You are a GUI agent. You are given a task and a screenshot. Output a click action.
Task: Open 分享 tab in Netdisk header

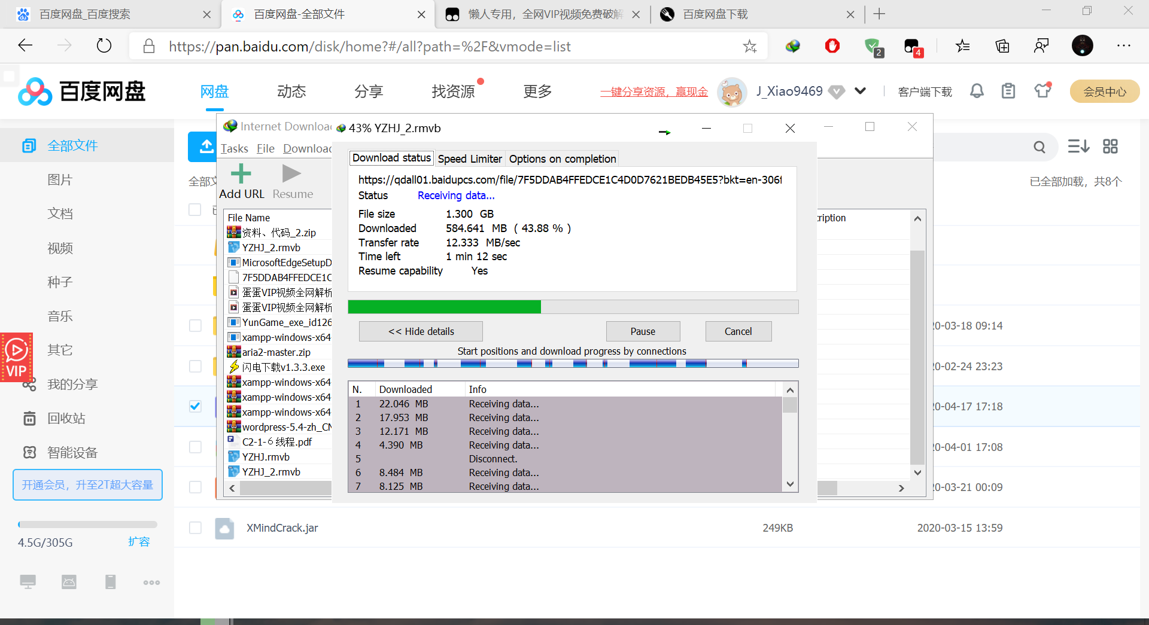coord(369,92)
